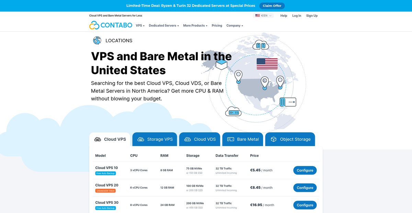
Task: Switch to the Cloud VDS tab
Action: tap(199, 139)
